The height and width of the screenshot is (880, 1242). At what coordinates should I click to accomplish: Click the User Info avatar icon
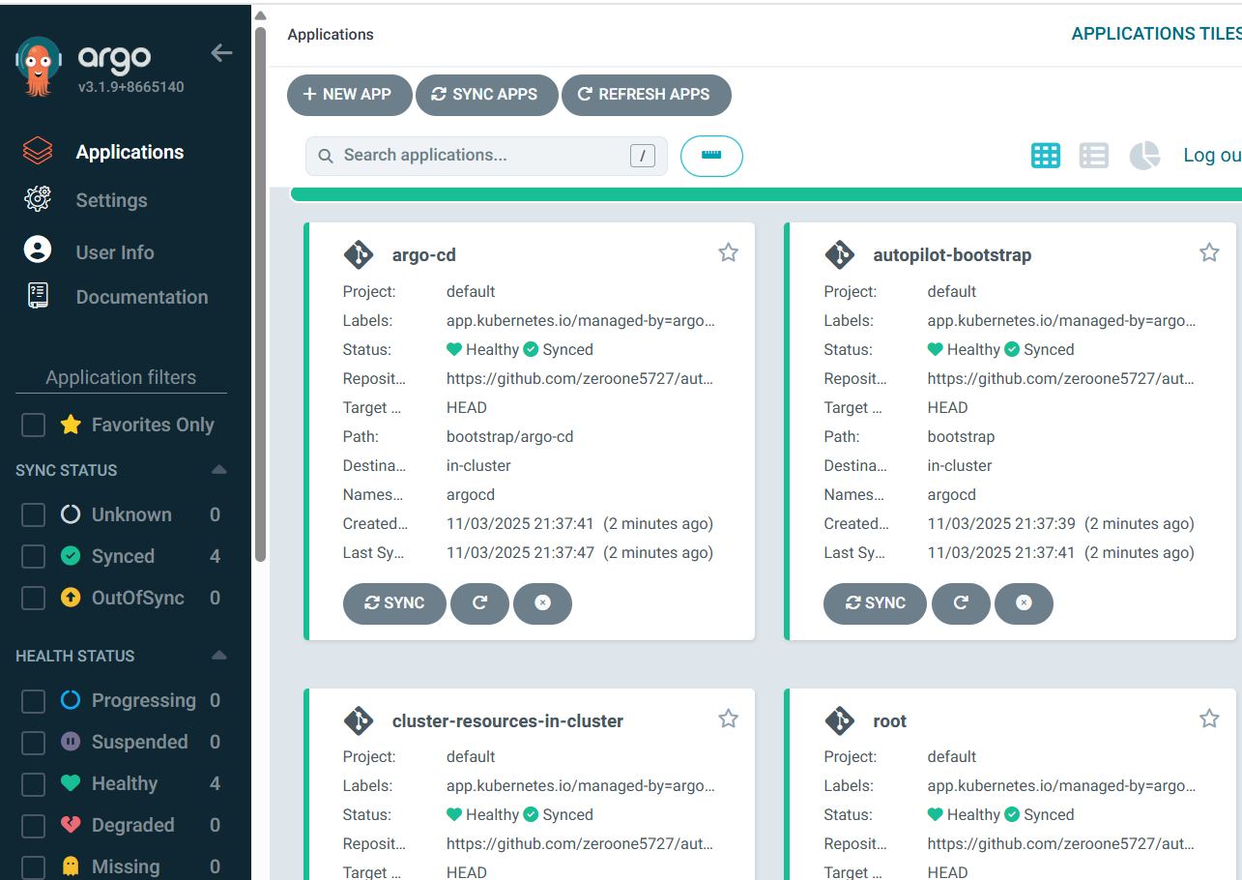click(38, 249)
